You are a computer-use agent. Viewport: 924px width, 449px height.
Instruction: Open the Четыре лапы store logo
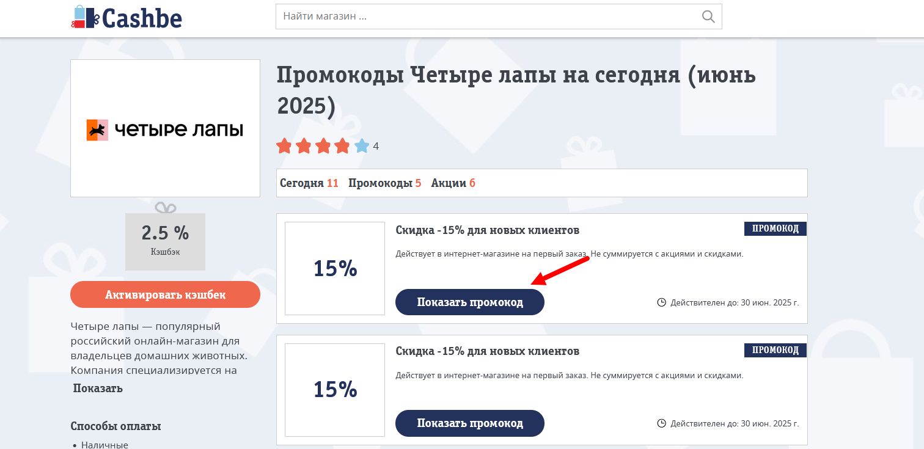point(165,128)
